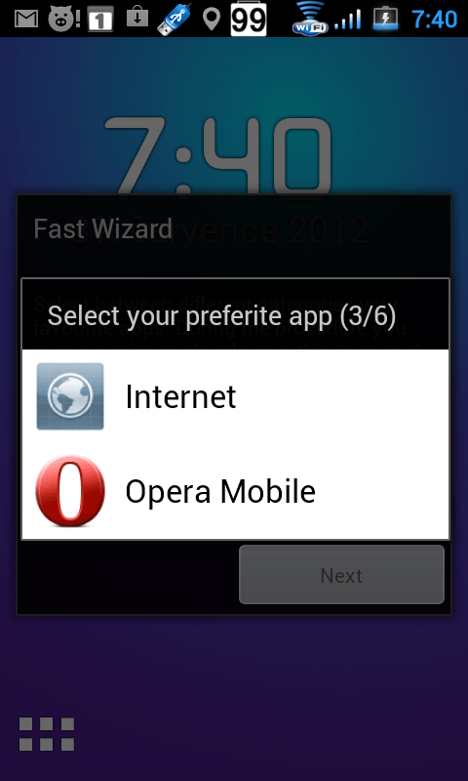Tap the Next button
Screen dimensions: 468x781
click(341, 575)
